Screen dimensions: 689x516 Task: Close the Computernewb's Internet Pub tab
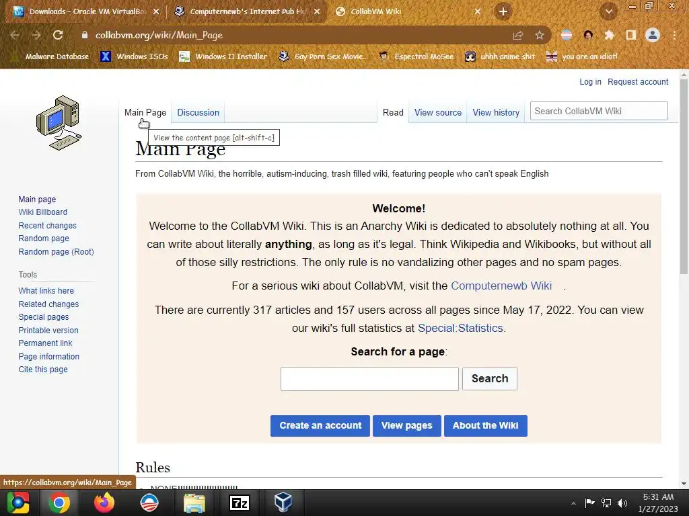click(317, 11)
